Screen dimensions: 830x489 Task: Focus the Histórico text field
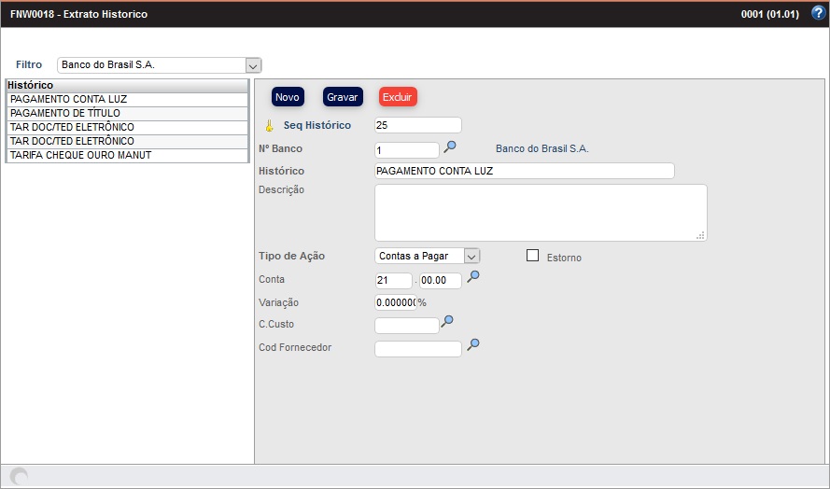523,171
